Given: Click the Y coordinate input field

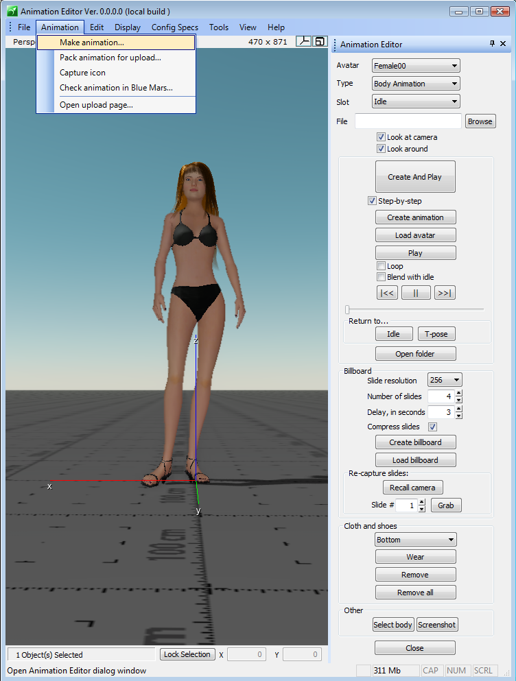Looking at the screenshot, I should tap(302, 654).
